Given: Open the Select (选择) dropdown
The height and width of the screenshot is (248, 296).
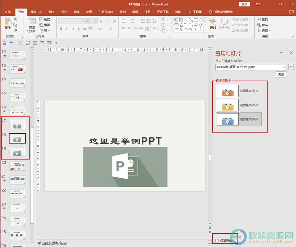Looking at the screenshot, I should tap(264, 30).
